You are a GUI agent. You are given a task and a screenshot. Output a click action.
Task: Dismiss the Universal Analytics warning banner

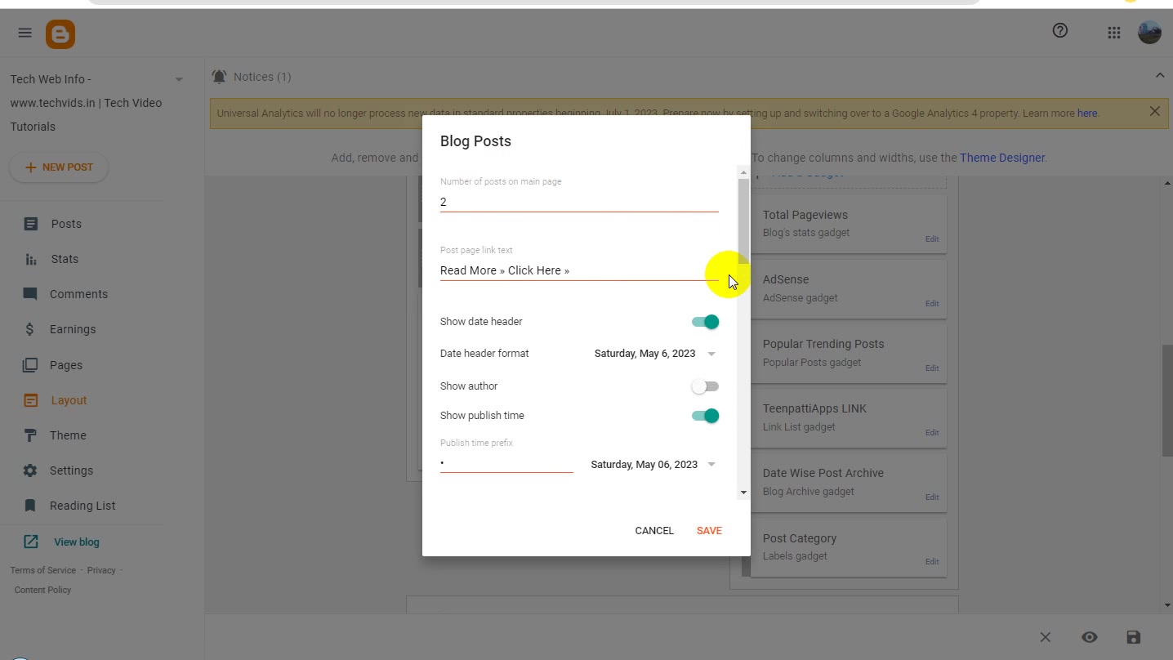pyautogui.click(x=1154, y=111)
